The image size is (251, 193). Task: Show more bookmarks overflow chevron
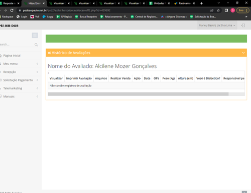point(246,16)
